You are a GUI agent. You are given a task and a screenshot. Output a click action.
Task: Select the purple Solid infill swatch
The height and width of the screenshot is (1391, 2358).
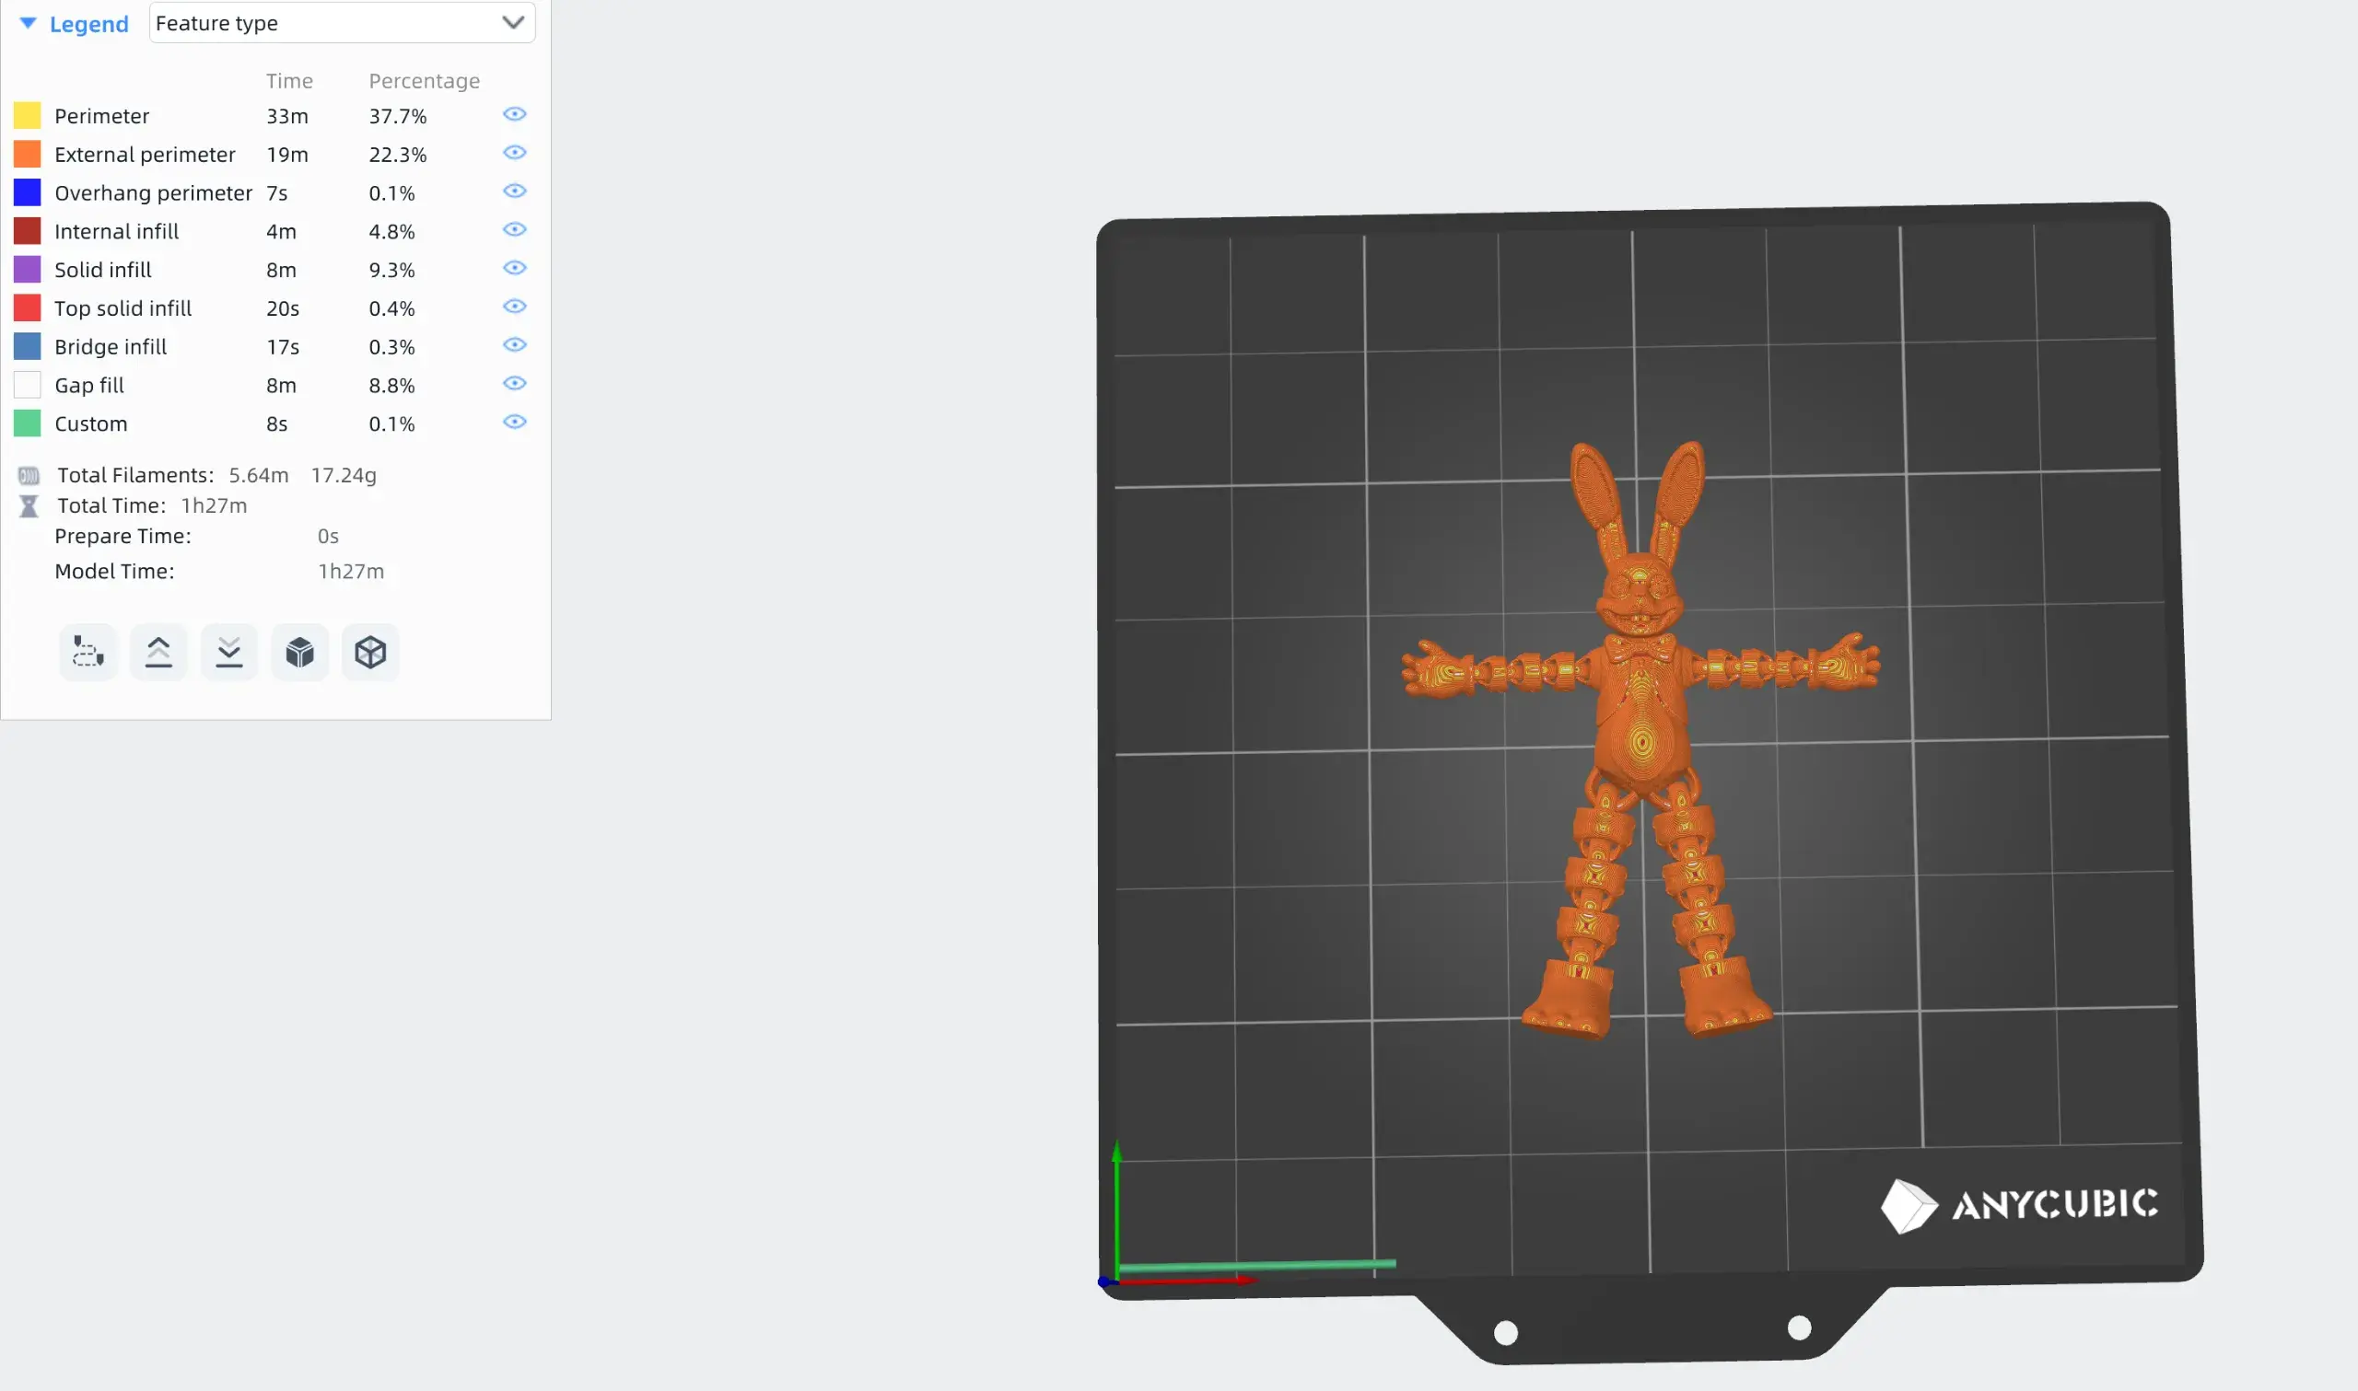(28, 269)
